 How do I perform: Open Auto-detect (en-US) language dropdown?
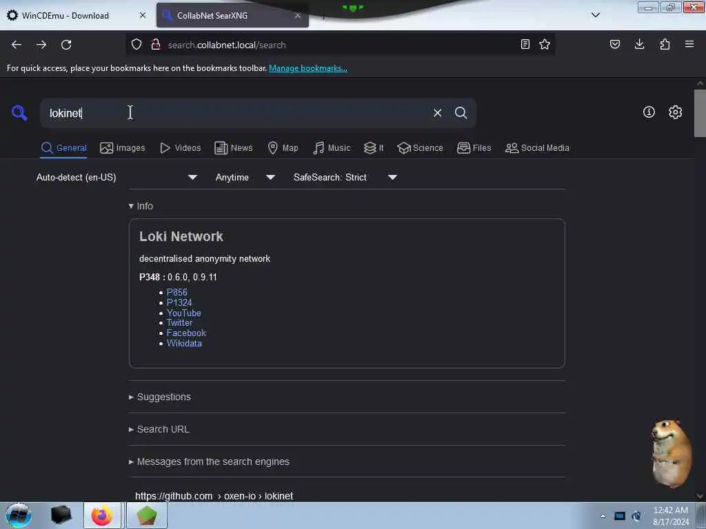117,177
